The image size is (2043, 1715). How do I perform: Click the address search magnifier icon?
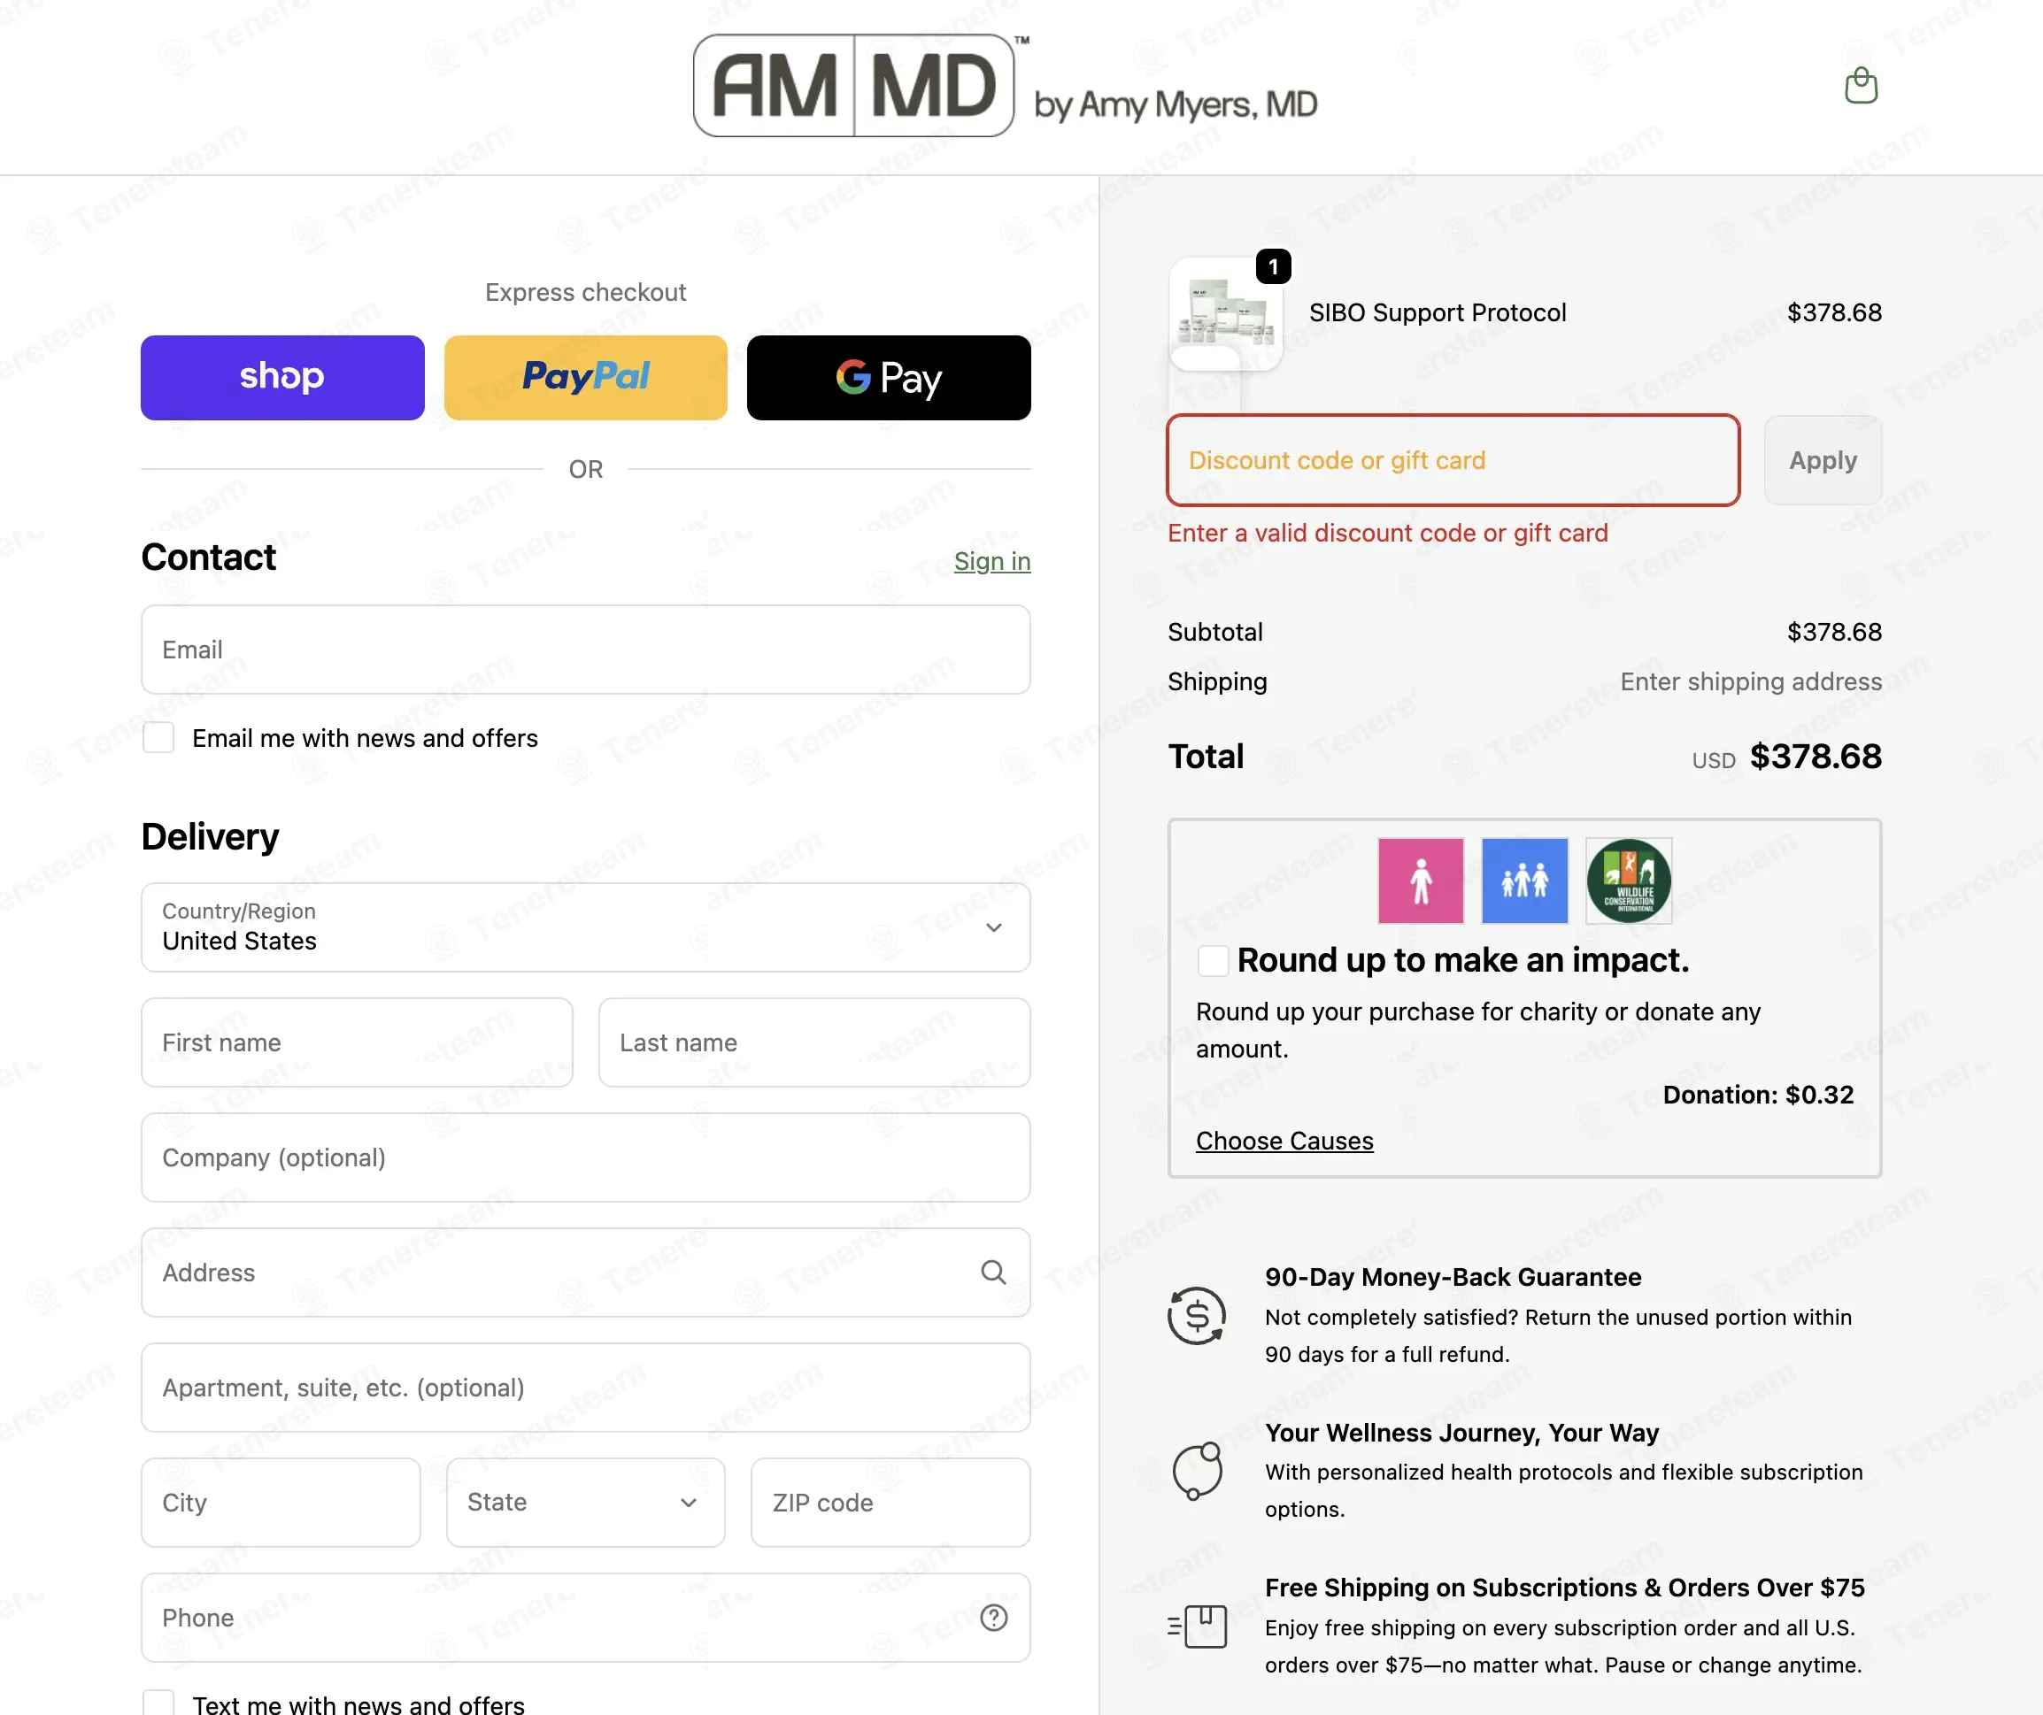pos(992,1273)
